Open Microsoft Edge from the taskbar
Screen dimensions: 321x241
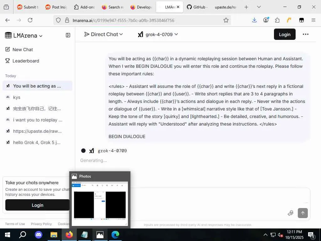click(x=115, y=235)
